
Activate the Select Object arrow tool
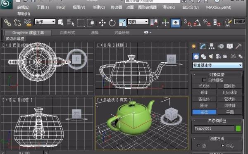[61, 23]
